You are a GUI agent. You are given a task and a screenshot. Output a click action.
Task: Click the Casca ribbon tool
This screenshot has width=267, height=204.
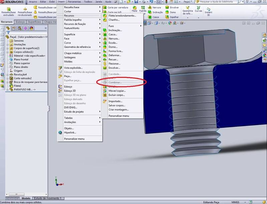[x=154, y=17]
